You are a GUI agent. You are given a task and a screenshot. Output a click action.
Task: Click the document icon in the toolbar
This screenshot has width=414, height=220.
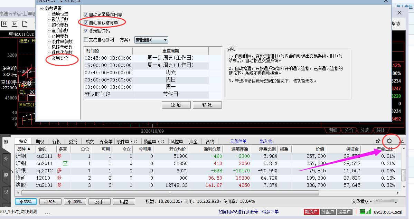[x=25, y=24]
